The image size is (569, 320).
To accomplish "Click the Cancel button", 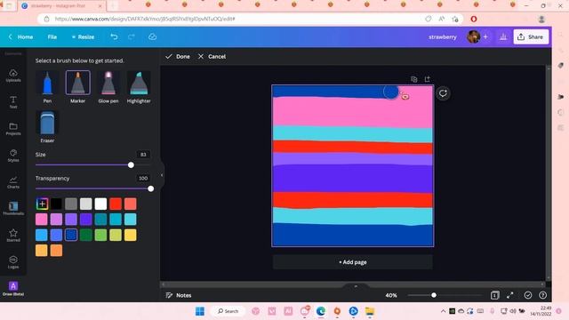I will pyautogui.click(x=212, y=56).
